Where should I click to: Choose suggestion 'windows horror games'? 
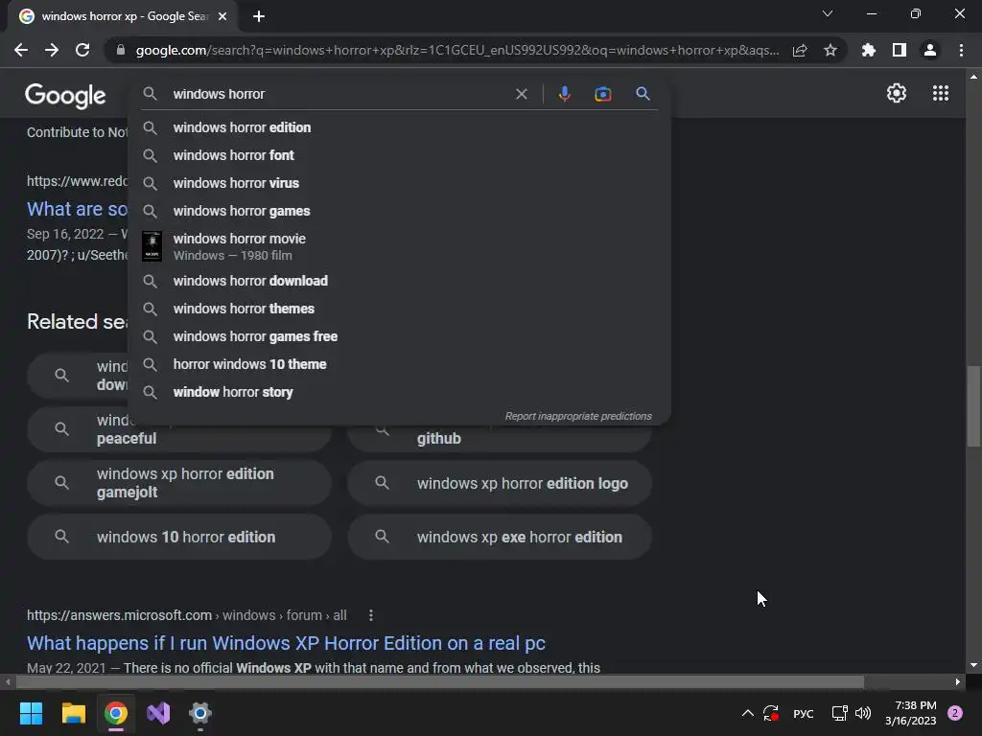tap(399, 211)
